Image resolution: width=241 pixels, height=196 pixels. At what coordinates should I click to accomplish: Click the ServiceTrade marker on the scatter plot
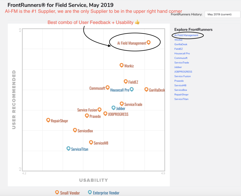pyautogui.click(x=122, y=103)
